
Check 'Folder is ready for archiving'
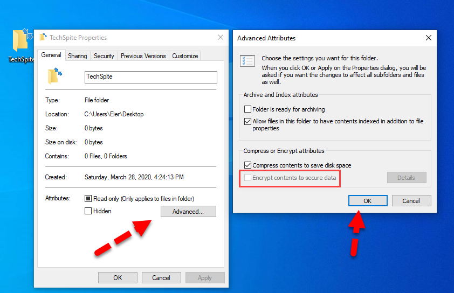point(248,109)
